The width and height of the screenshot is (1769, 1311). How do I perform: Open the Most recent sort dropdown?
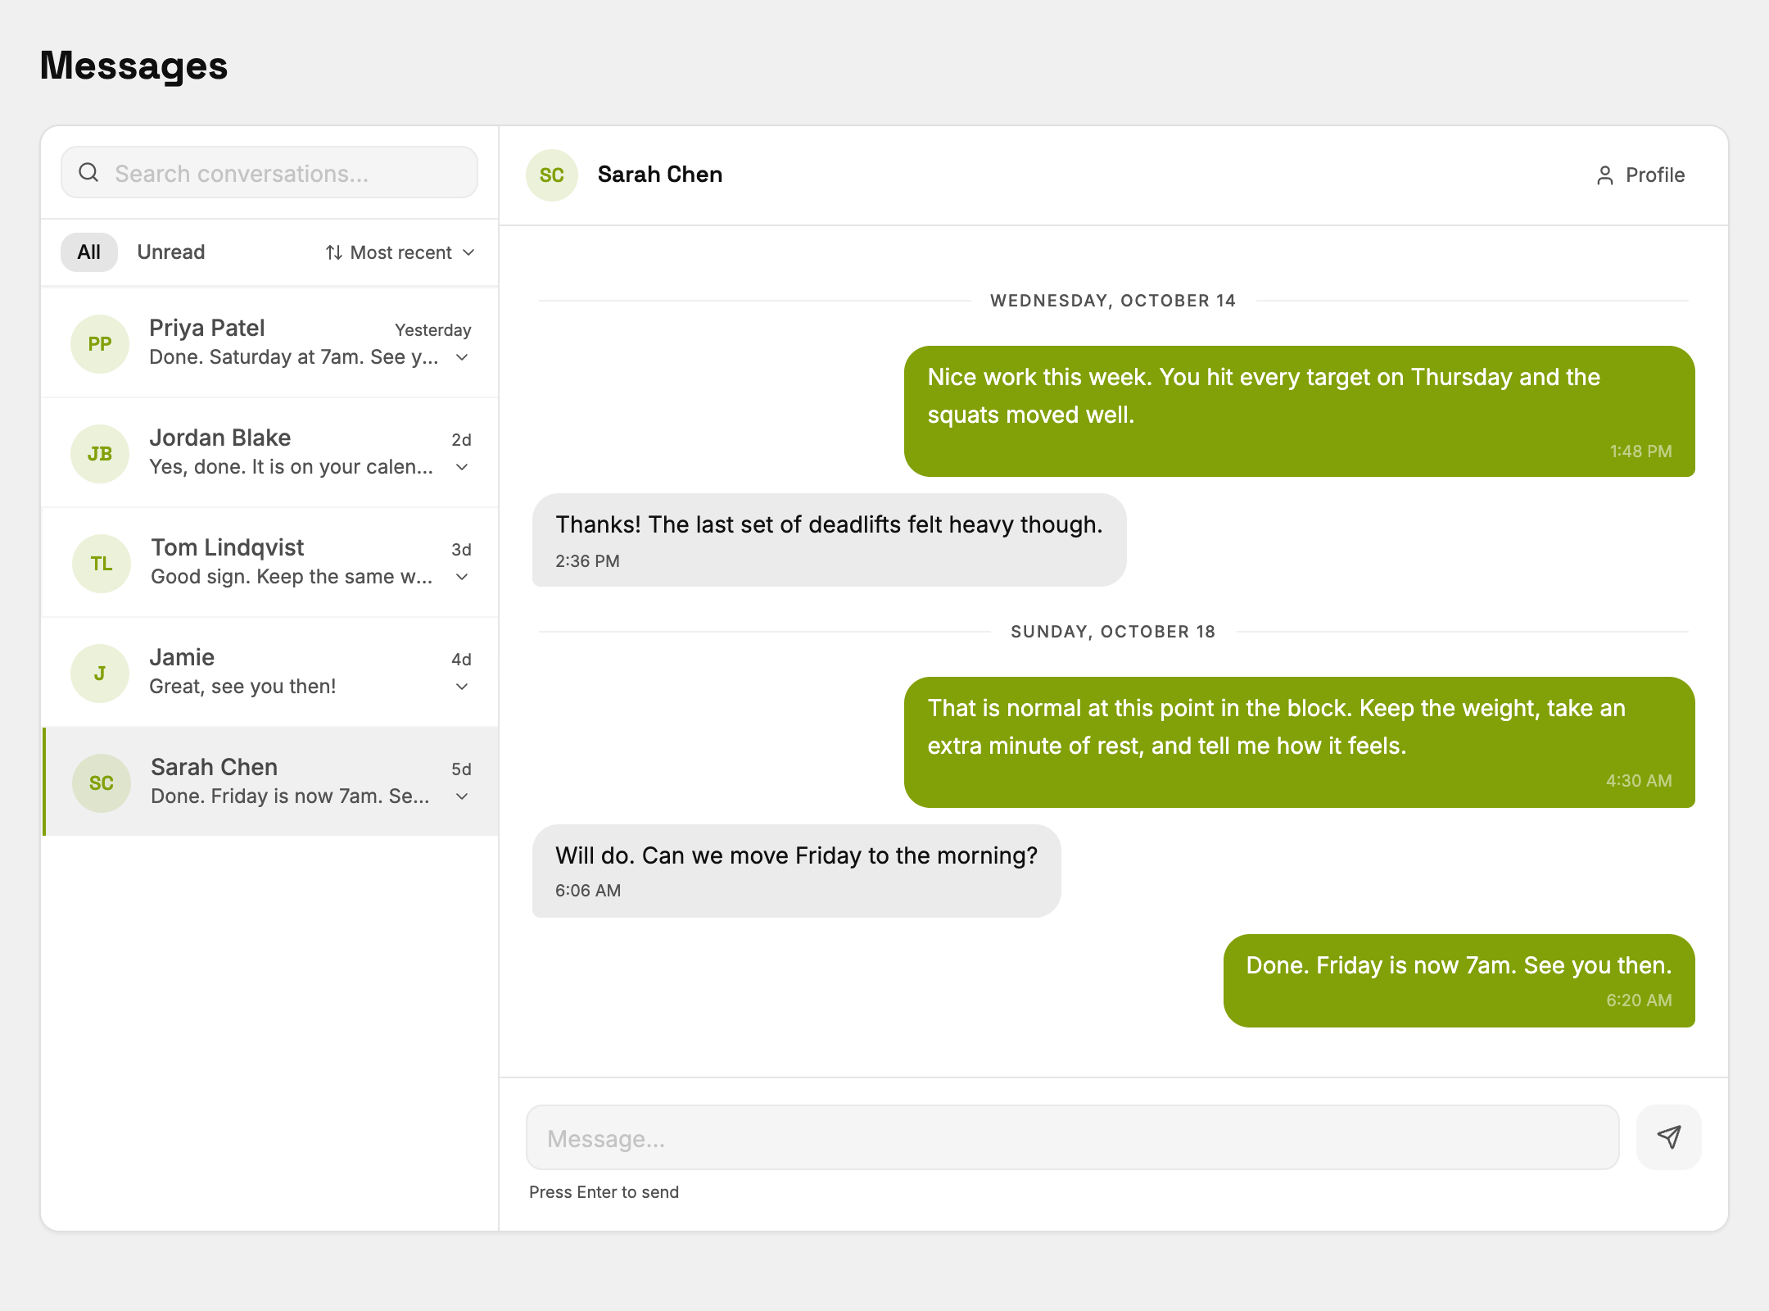(x=400, y=252)
